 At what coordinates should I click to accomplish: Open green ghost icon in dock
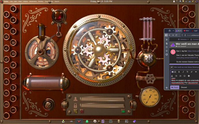point(87,121)
